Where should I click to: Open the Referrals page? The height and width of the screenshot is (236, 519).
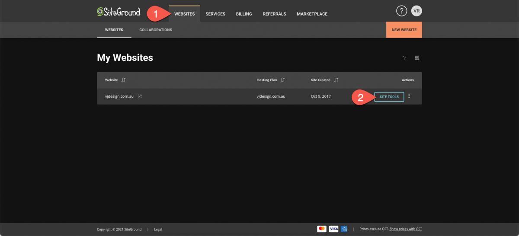274,14
